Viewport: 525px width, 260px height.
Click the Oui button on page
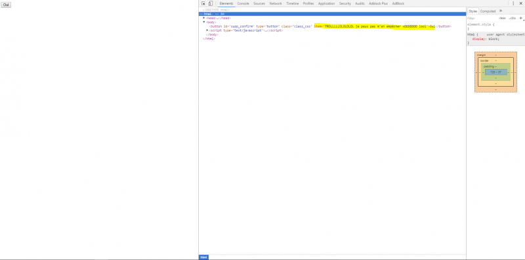coord(6,5)
